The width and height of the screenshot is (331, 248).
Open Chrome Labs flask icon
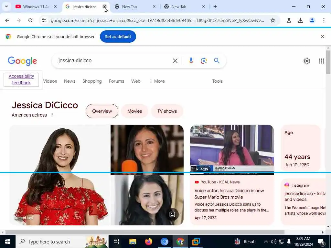[289, 20]
